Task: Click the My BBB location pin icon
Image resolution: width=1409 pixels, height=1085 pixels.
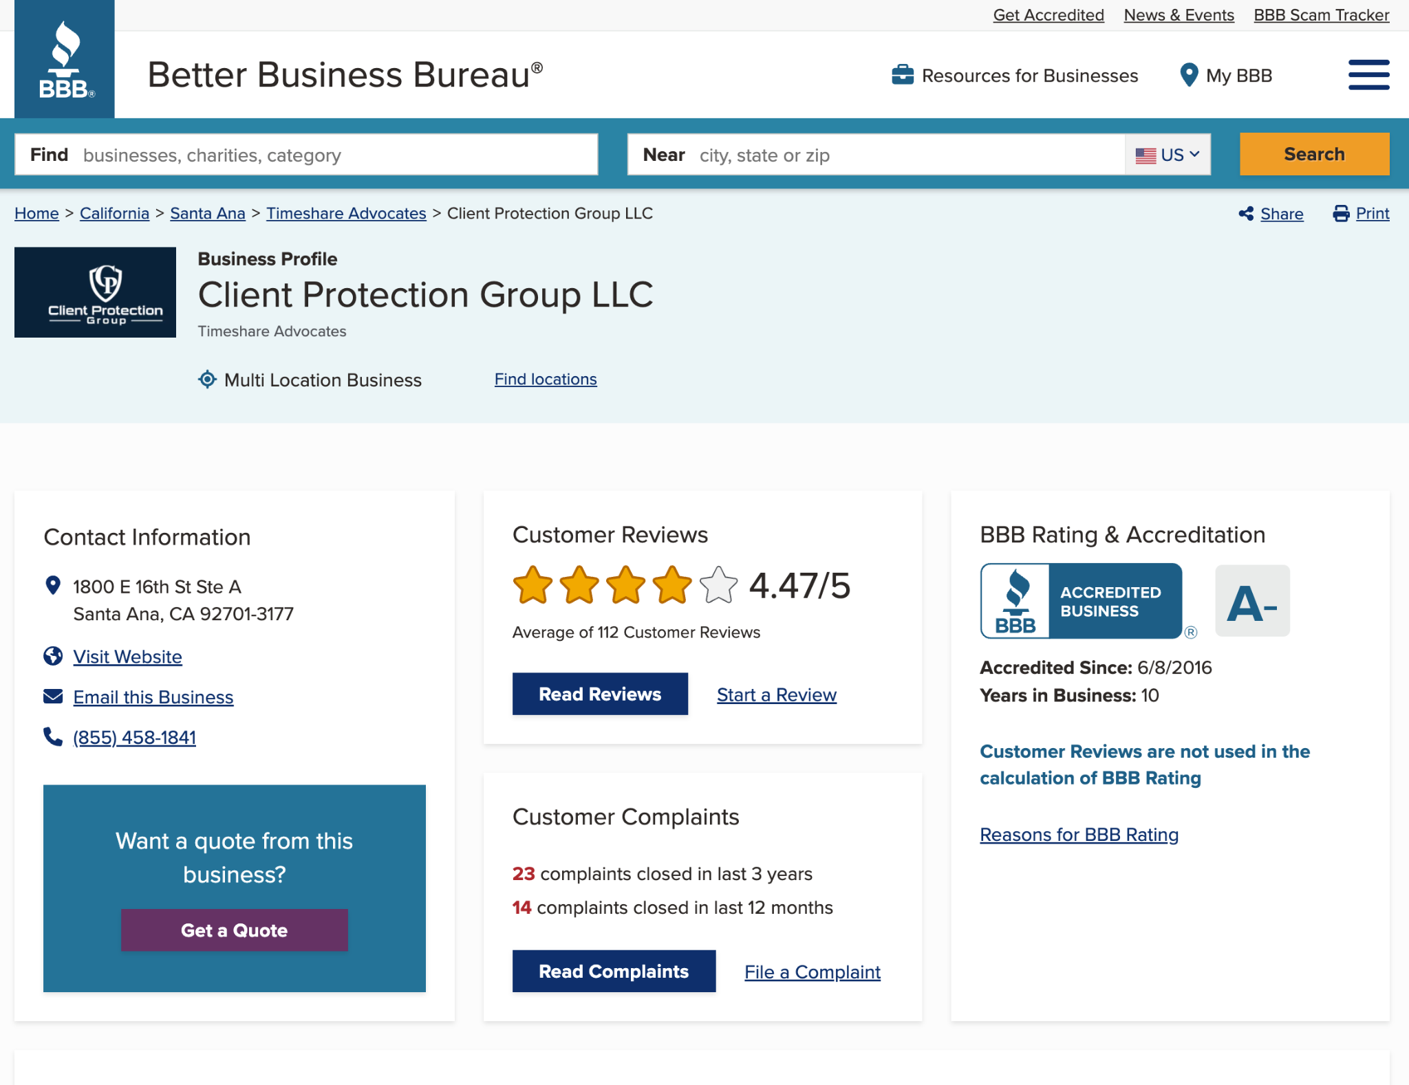Action: point(1189,75)
